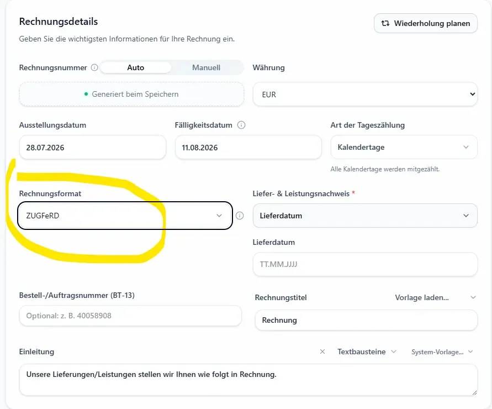Switch invoice numbering to Manuell
This screenshot has width=492, height=409.
click(x=206, y=67)
